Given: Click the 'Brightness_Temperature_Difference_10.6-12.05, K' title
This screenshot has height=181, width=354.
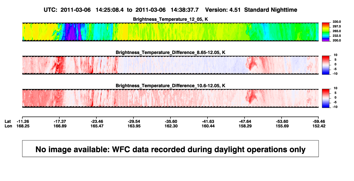Looking at the screenshot, I should tap(170, 85).
